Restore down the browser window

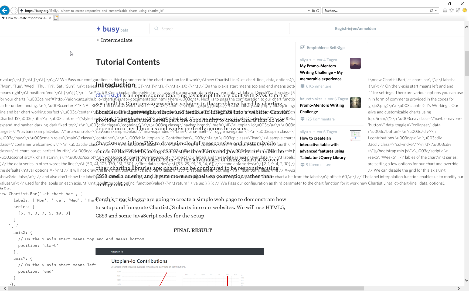pyautogui.click(x=450, y=4)
